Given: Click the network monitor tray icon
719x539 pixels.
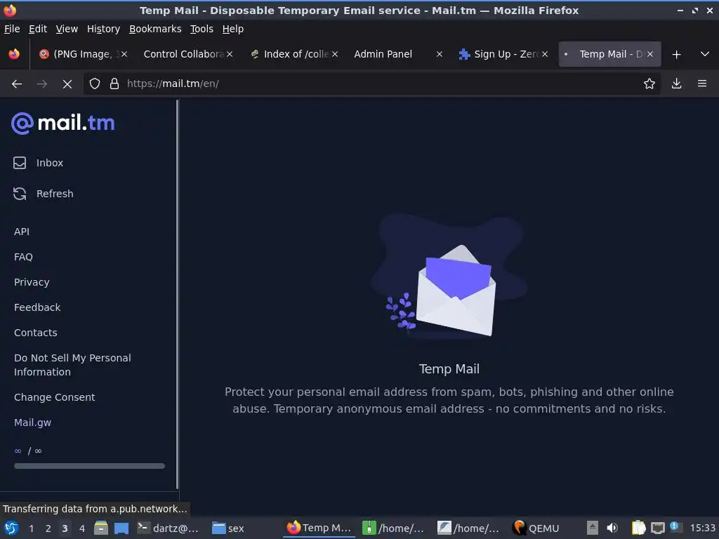Looking at the screenshot, I should click(657, 528).
